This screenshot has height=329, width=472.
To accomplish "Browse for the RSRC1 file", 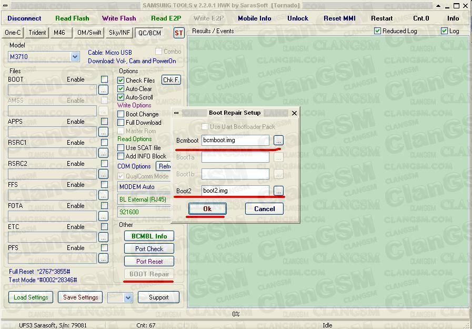I will point(103,153).
